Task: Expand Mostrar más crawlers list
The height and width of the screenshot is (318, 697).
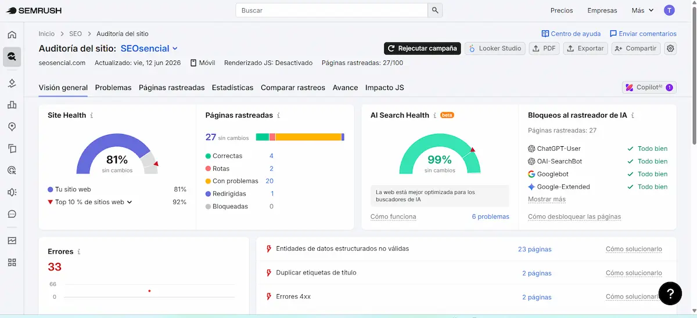Action: pyautogui.click(x=547, y=200)
